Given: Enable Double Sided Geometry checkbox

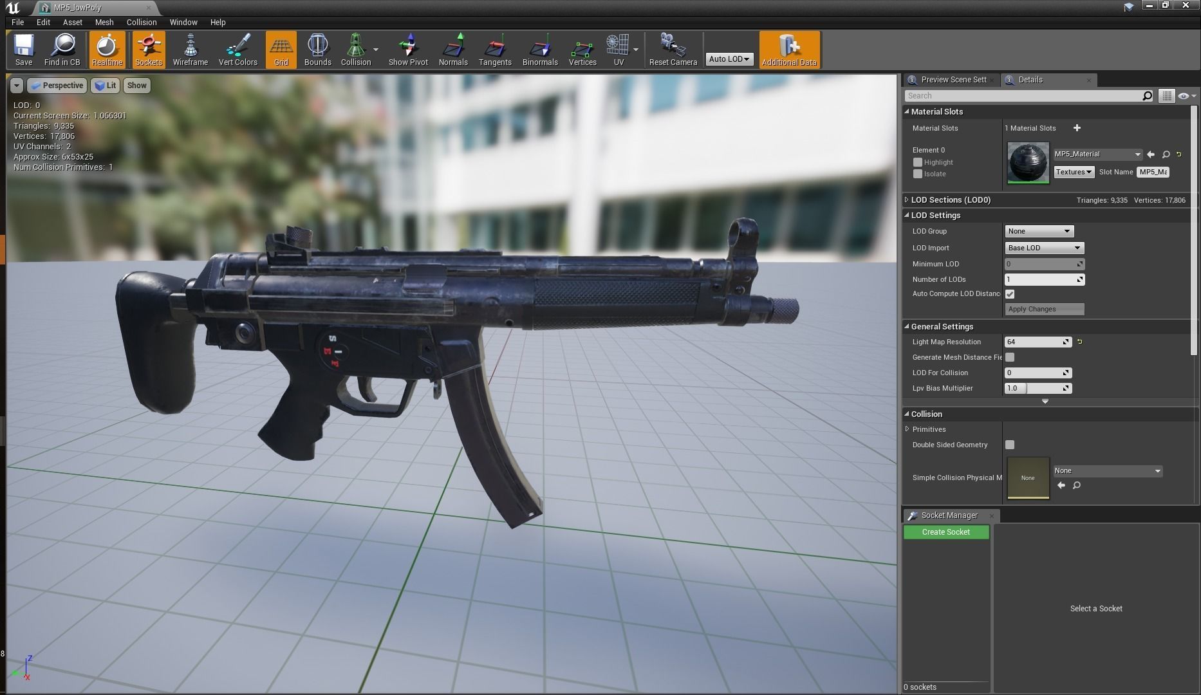Looking at the screenshot, I should (1010, 445).
